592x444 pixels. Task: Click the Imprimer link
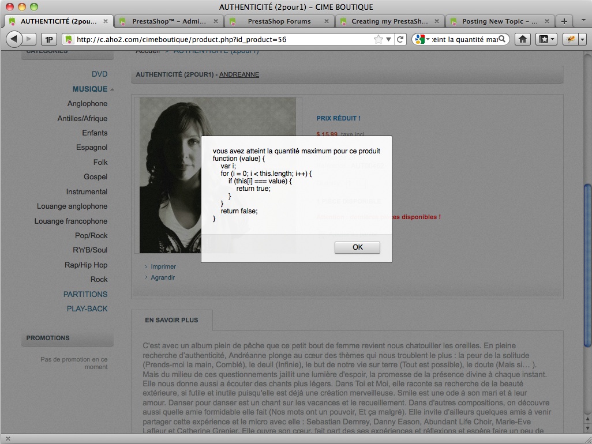(163, 266)
